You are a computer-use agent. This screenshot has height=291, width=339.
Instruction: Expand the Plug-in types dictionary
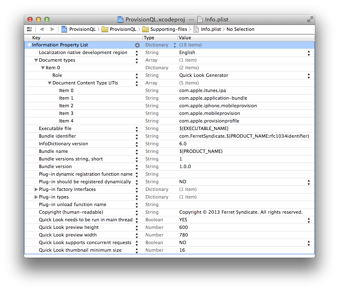click(x=36, y=197)
